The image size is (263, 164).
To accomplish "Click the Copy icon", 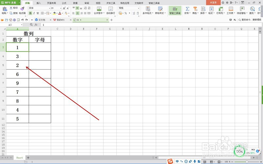I will click(11, 13).
